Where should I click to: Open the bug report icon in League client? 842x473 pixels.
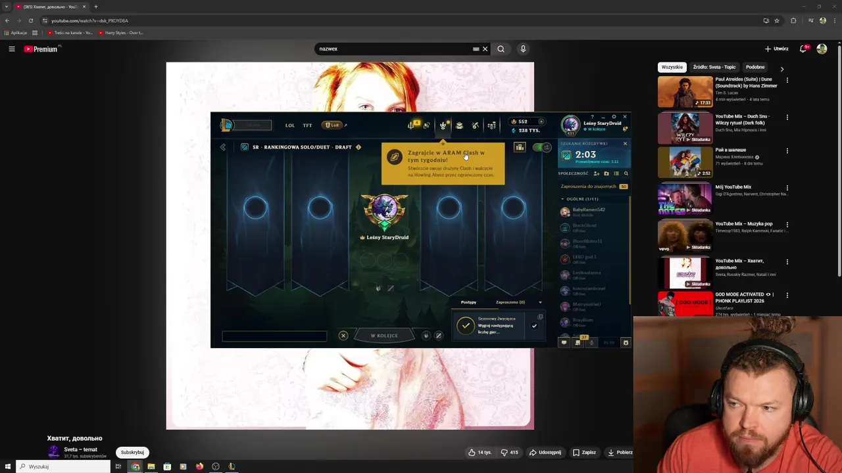tap(626, 342)
